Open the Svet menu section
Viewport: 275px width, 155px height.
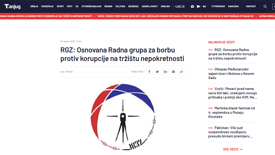(70, 6)
